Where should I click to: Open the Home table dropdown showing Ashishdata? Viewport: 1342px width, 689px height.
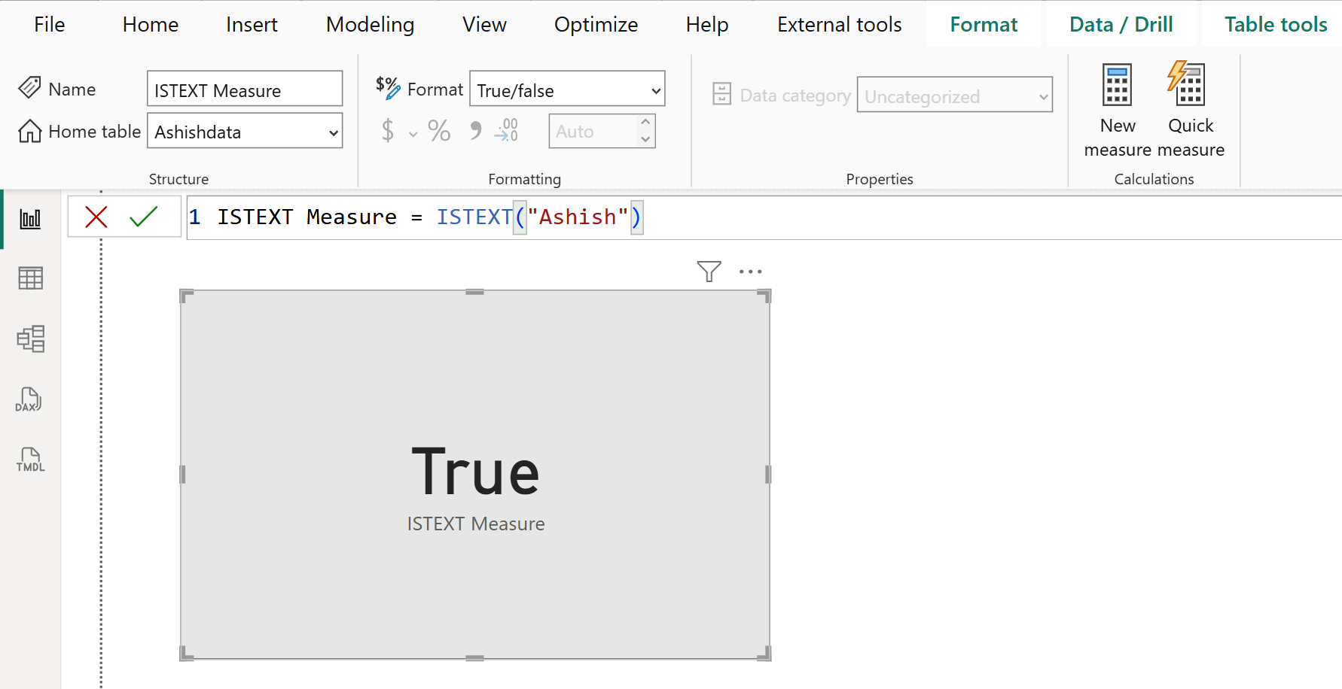[245, 131]
